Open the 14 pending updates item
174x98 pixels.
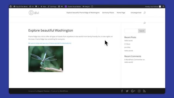pos(32,7)
